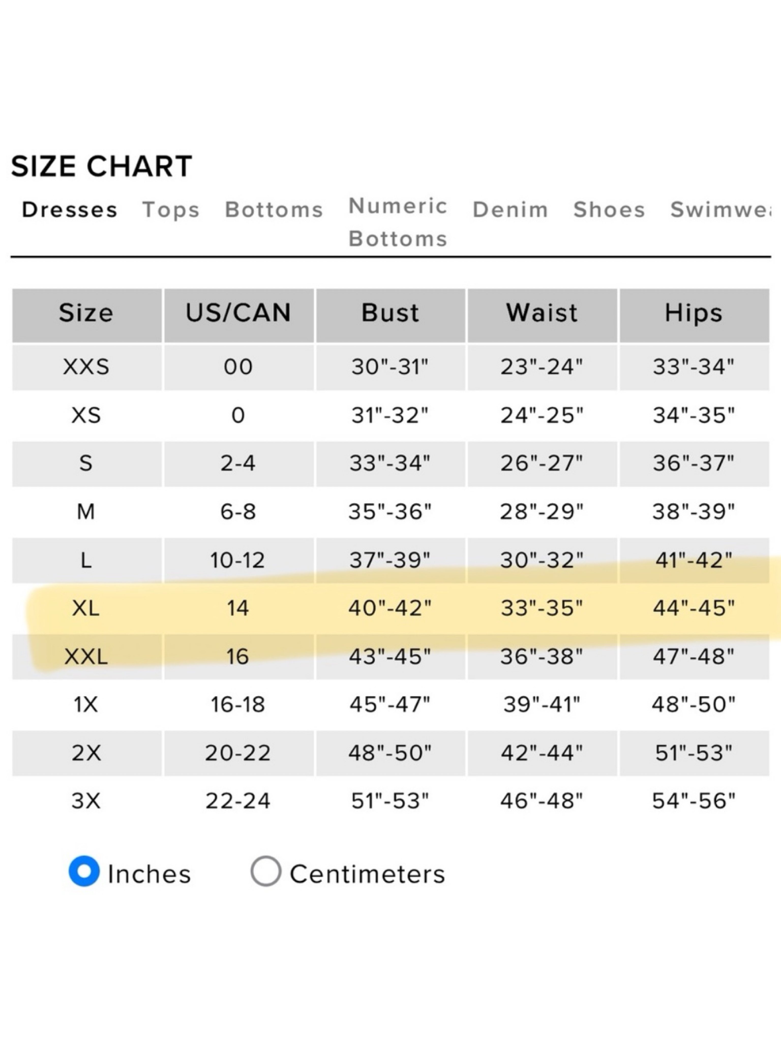Switch to the Denim tab
This screenshot has width=781, height=1040.
(510, 210)
